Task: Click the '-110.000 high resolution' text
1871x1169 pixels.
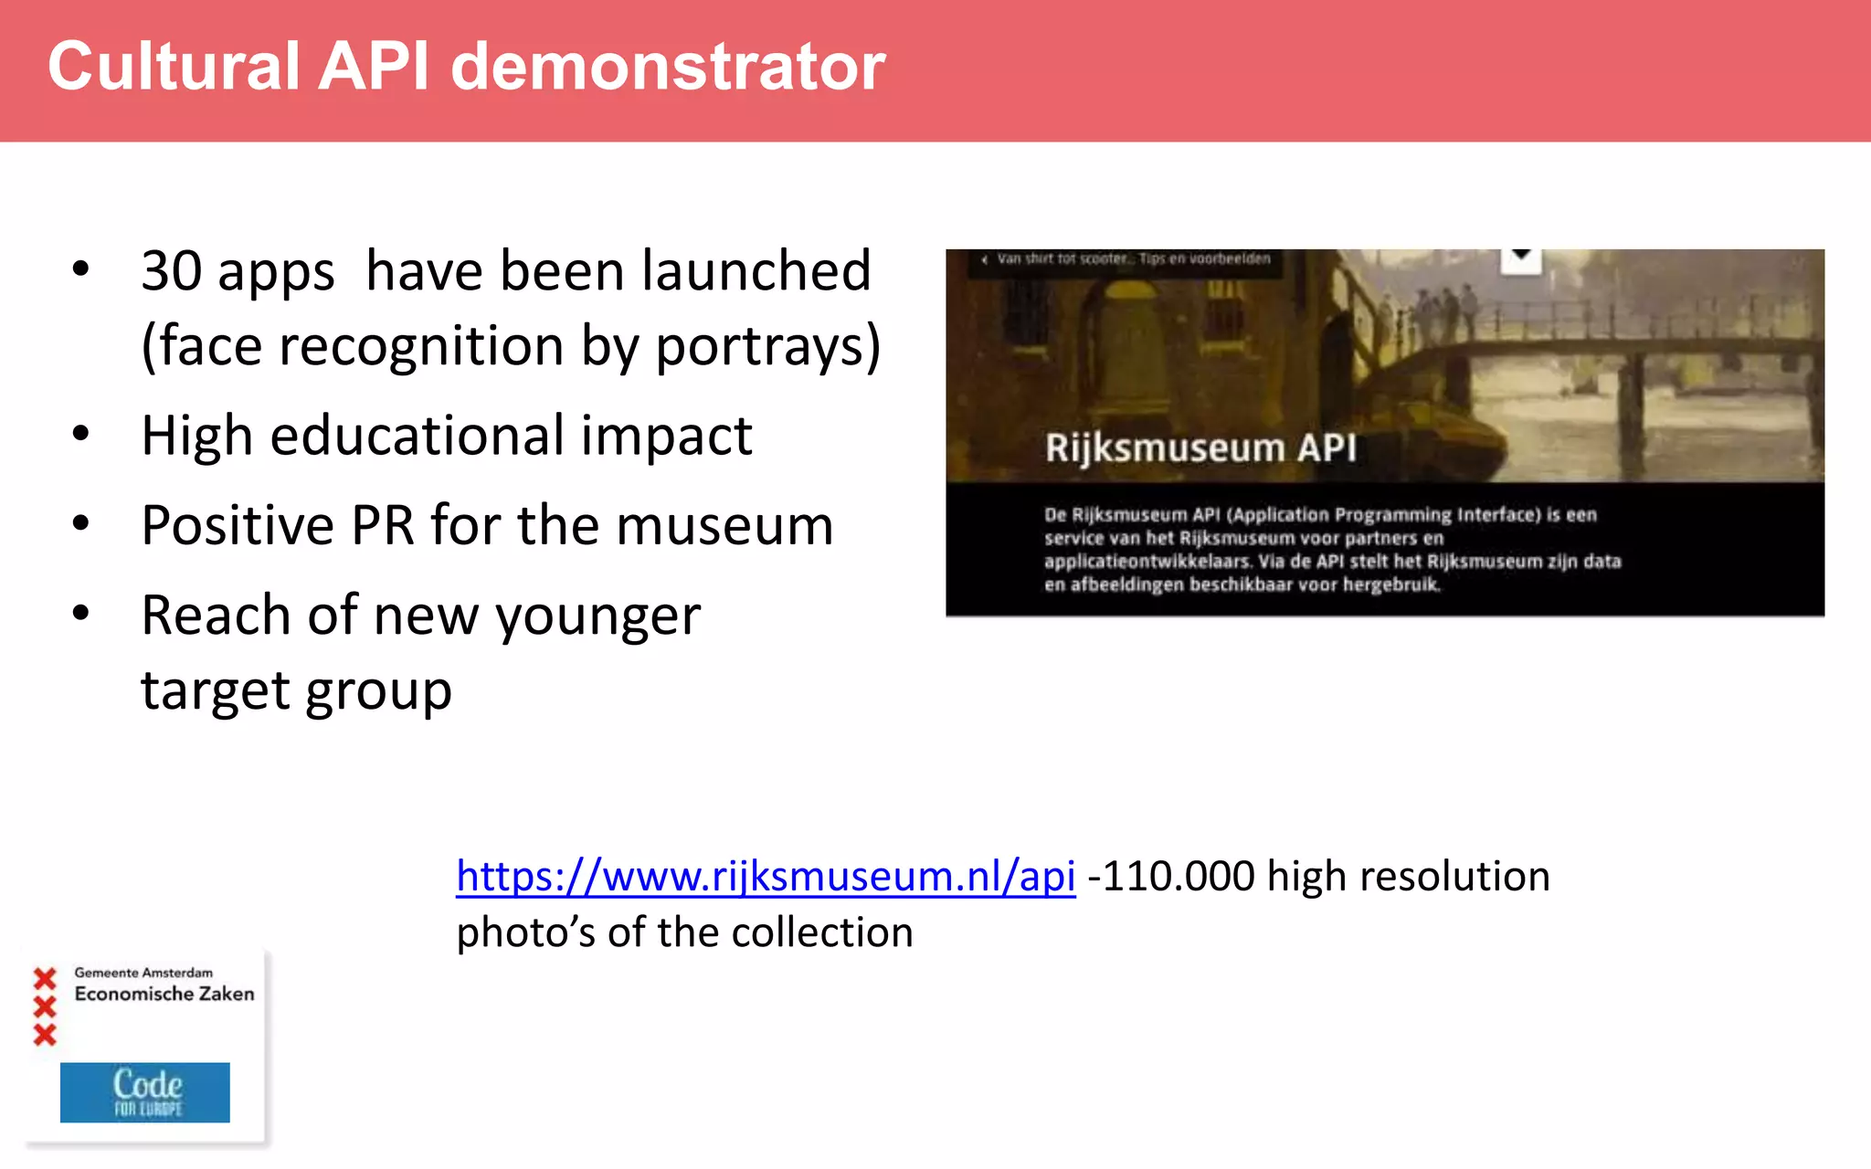Action: pyautogui.click(x=1318, y=876)
